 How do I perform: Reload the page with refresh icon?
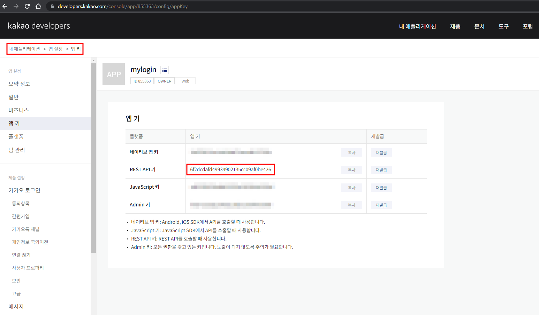27,6
